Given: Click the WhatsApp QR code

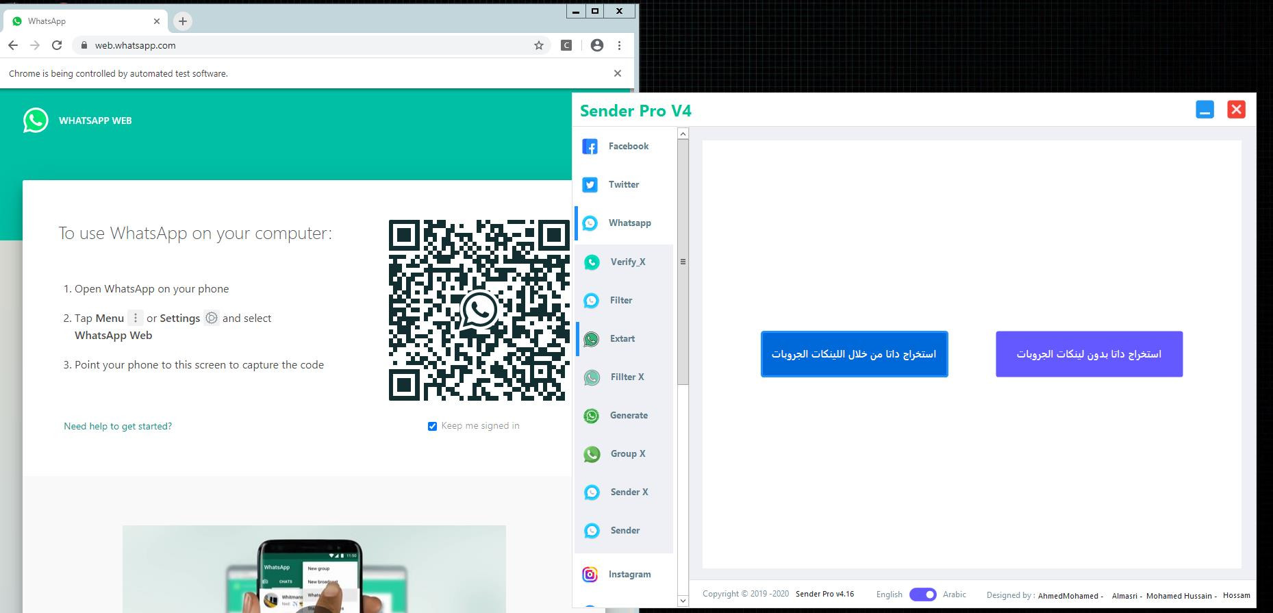Looking at the screenshot, I should (x=479, y=310).
